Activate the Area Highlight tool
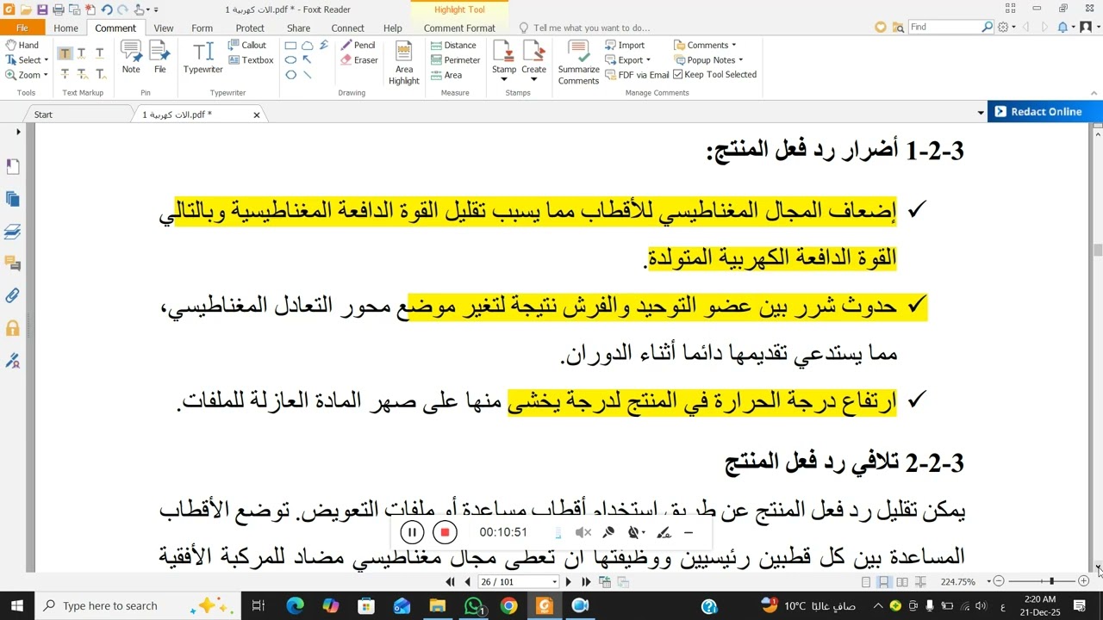Image resolution: width=1103 pixels, height=620 pixels. 403,63
